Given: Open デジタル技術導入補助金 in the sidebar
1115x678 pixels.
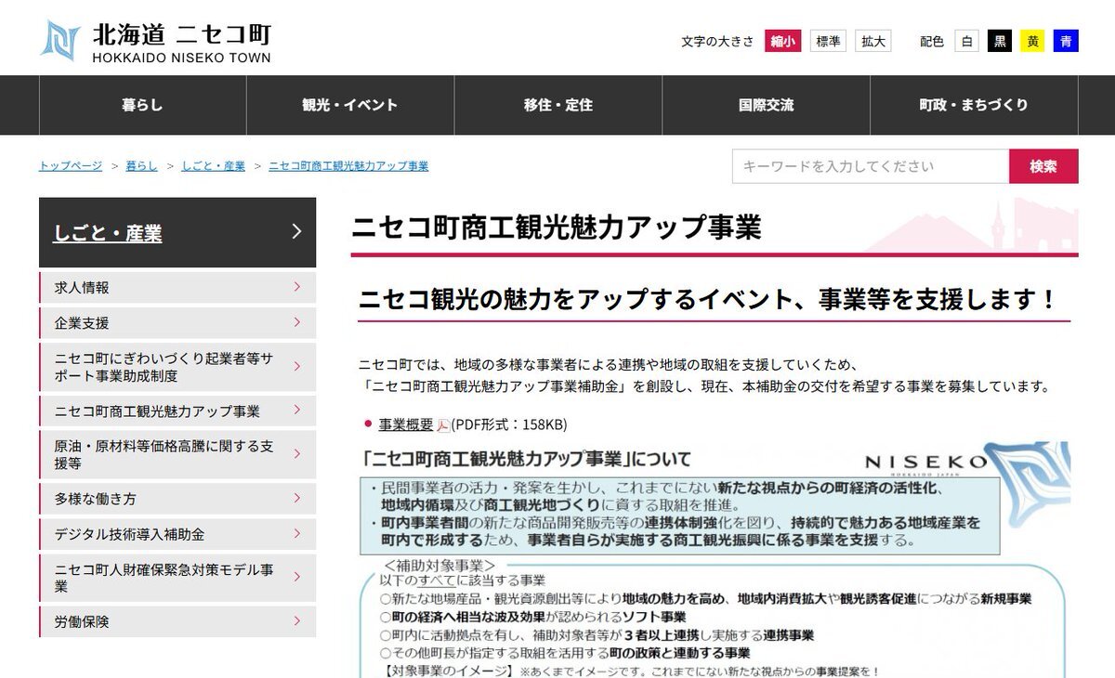Looking at the screenshot, I should pyautogui.click(x=177, y=534).
